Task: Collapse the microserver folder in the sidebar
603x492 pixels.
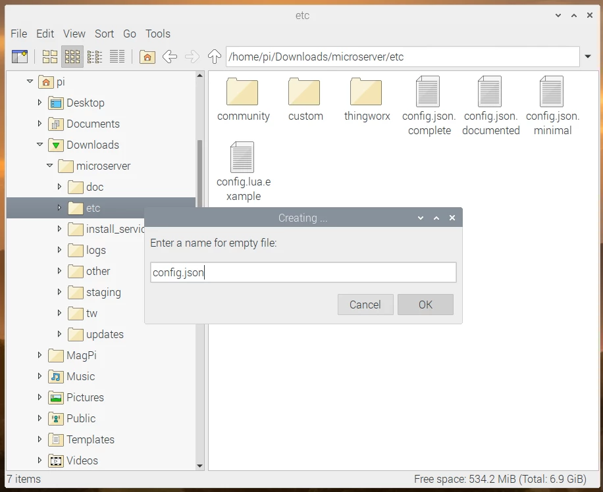Action: click(49, 166)
